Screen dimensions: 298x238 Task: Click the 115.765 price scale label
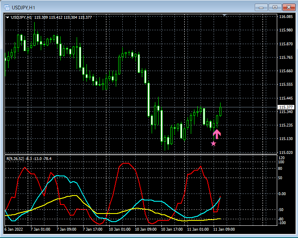286,58
